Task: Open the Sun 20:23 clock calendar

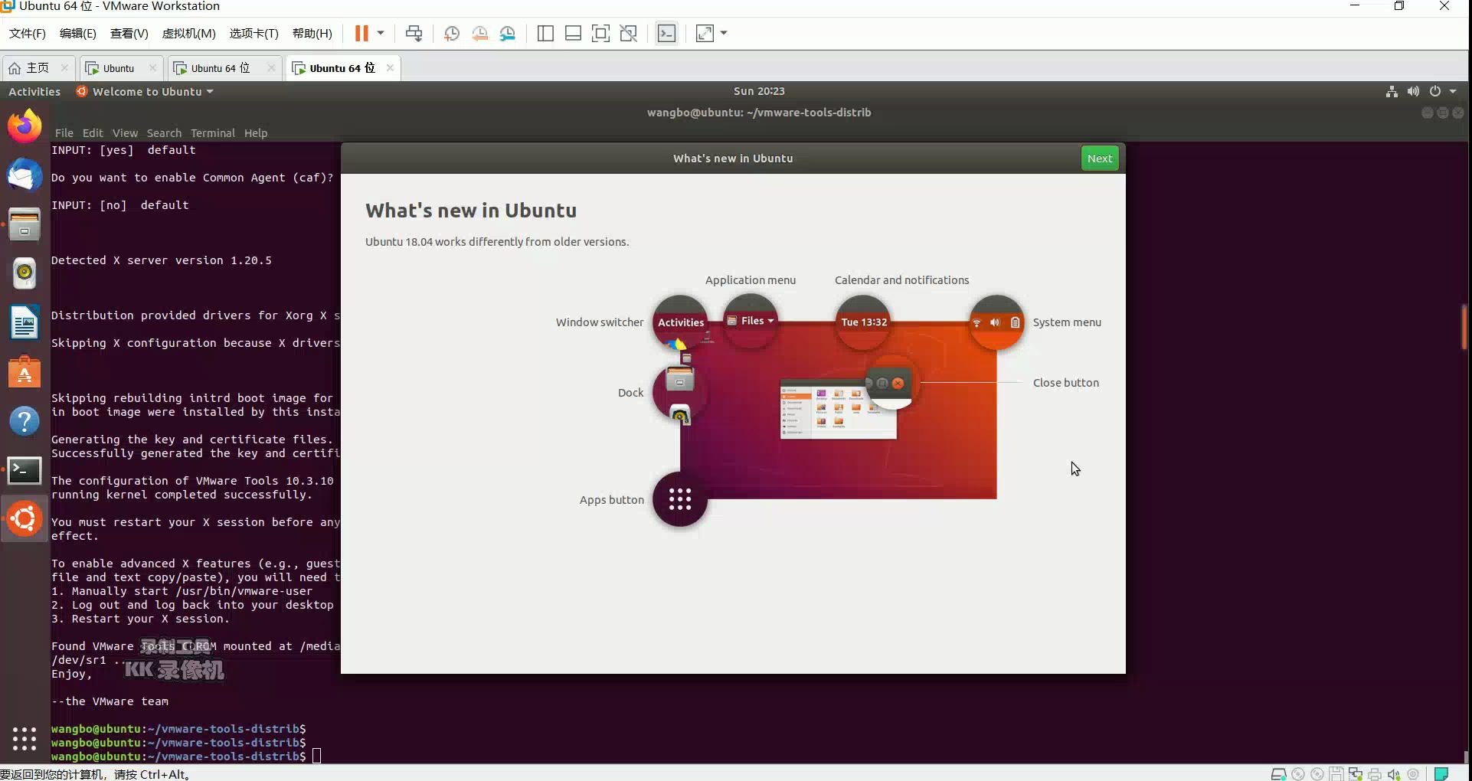Action: tap(759, 91)
